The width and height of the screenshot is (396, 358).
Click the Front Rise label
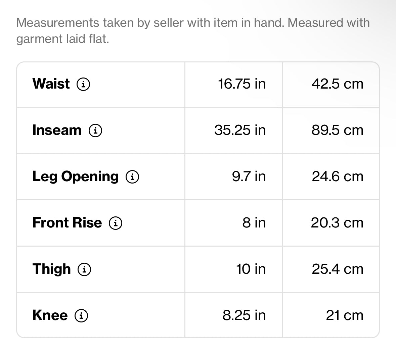pyautogui.click(x=67, y=222)
